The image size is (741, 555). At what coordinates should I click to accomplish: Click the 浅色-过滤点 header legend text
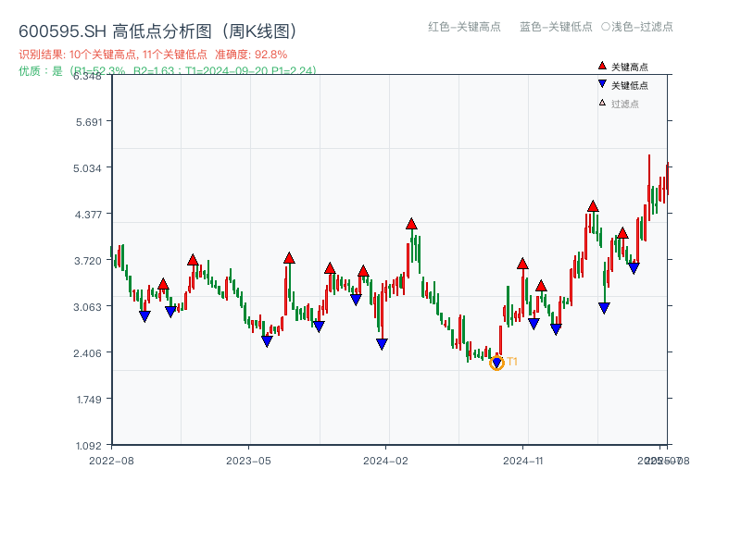[642, 27]
